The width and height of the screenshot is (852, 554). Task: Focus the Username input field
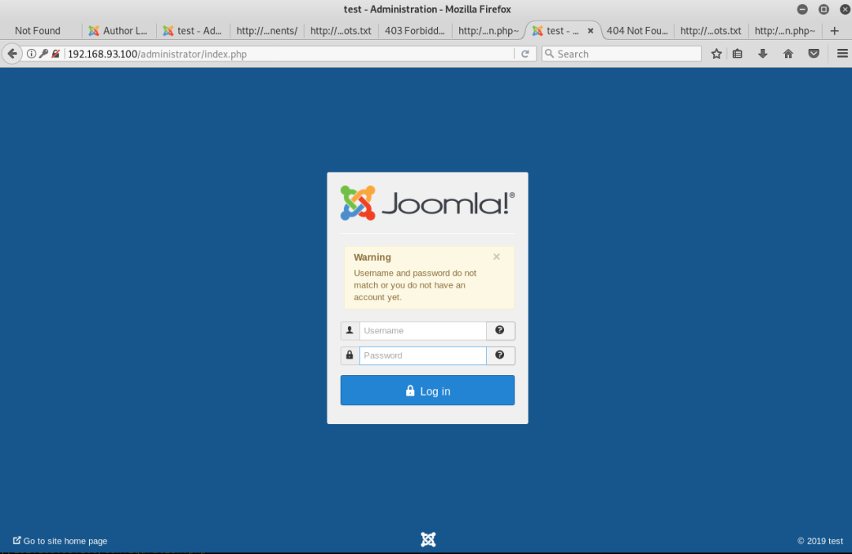click(422, 330)
